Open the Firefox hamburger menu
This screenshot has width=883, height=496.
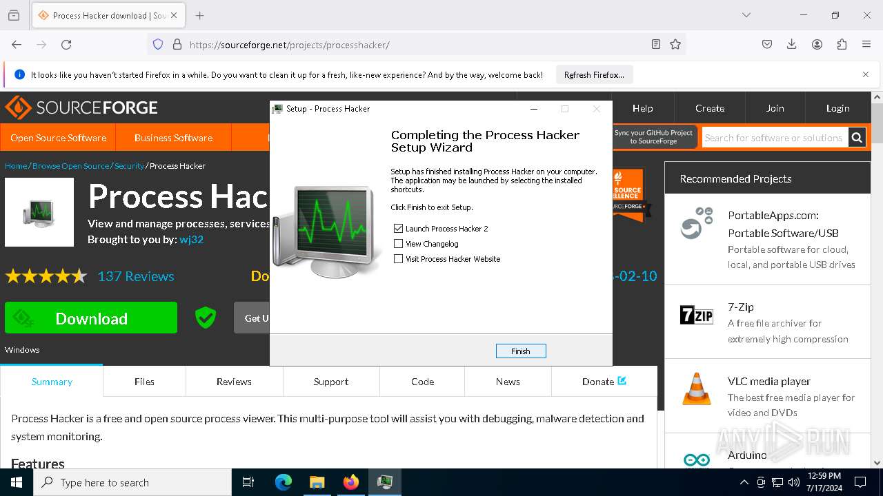866,44
